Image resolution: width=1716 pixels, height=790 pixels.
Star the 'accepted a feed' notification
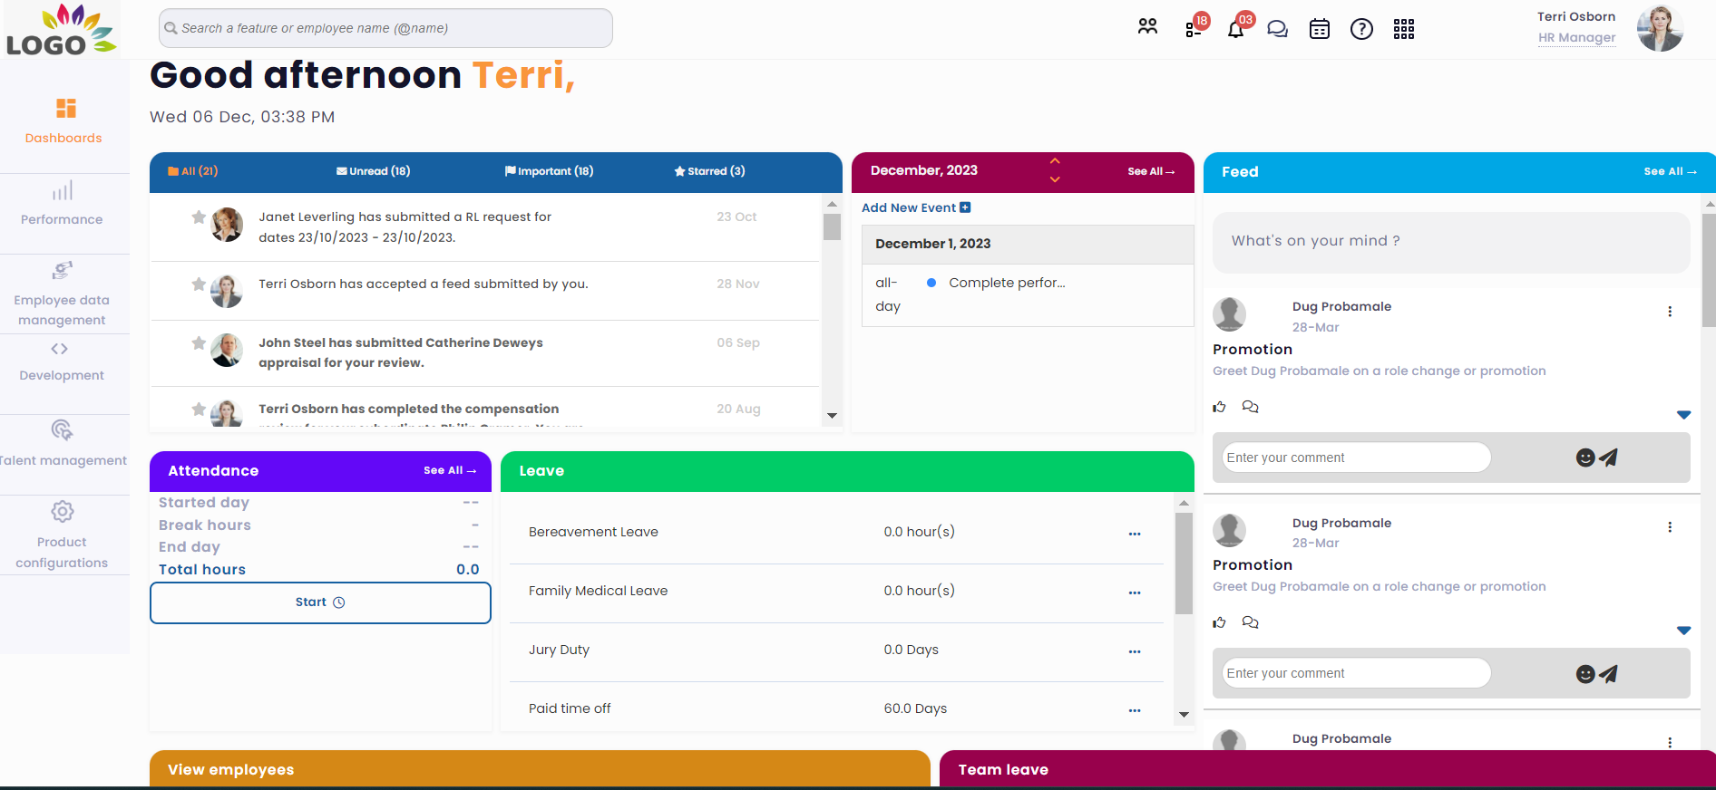point(199,284)
